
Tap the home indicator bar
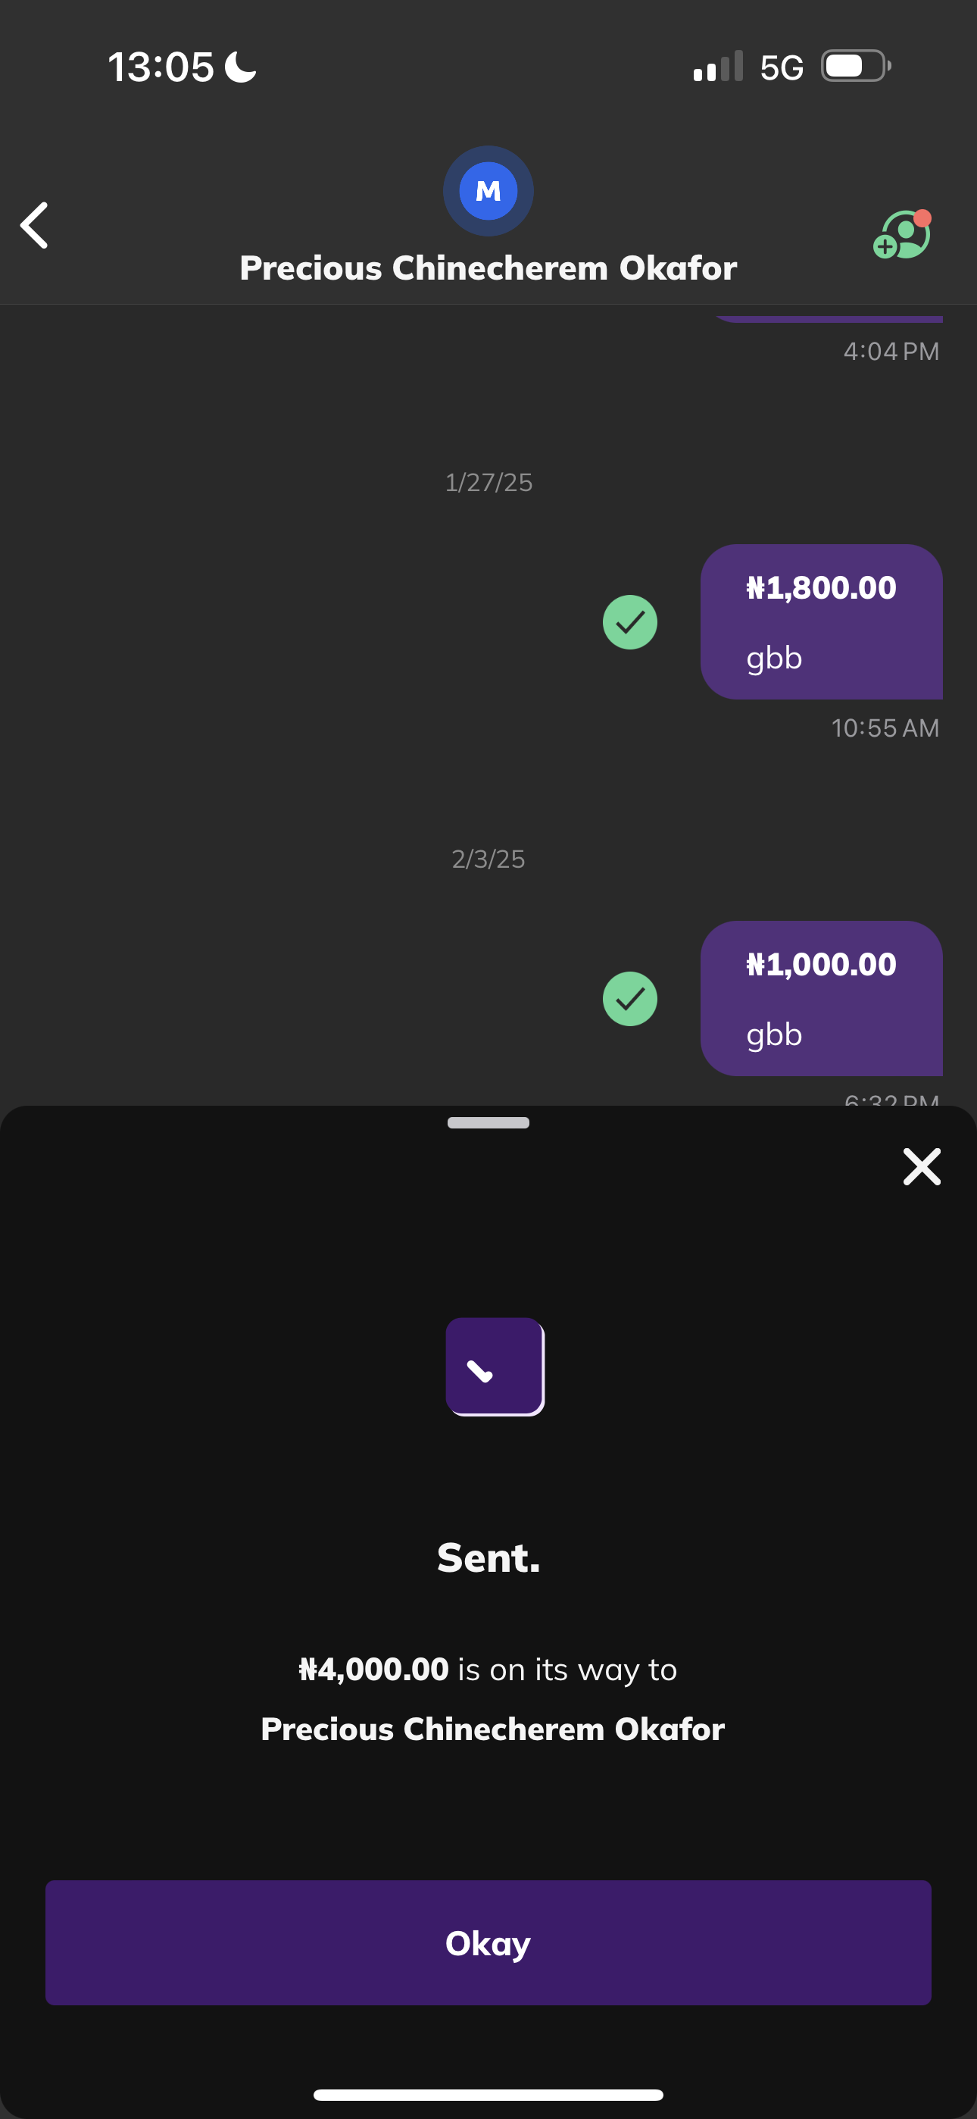[x=488, y=2094]
